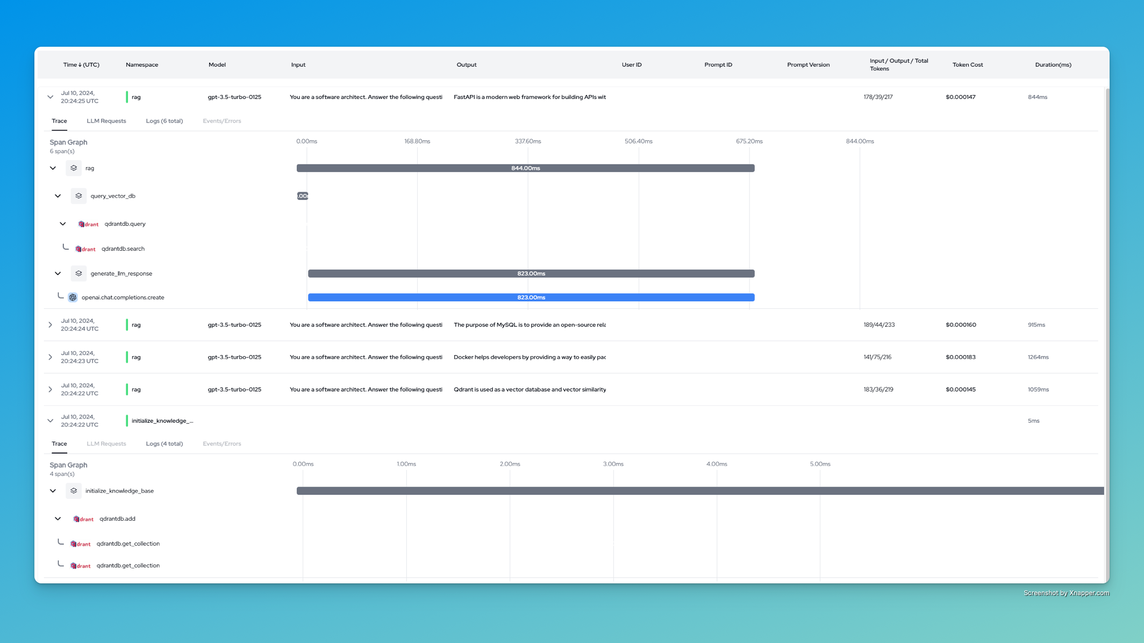Open the Logs (6 total) tab
The height and width of the screenshot is (643, 1144).
coord(164,121)
